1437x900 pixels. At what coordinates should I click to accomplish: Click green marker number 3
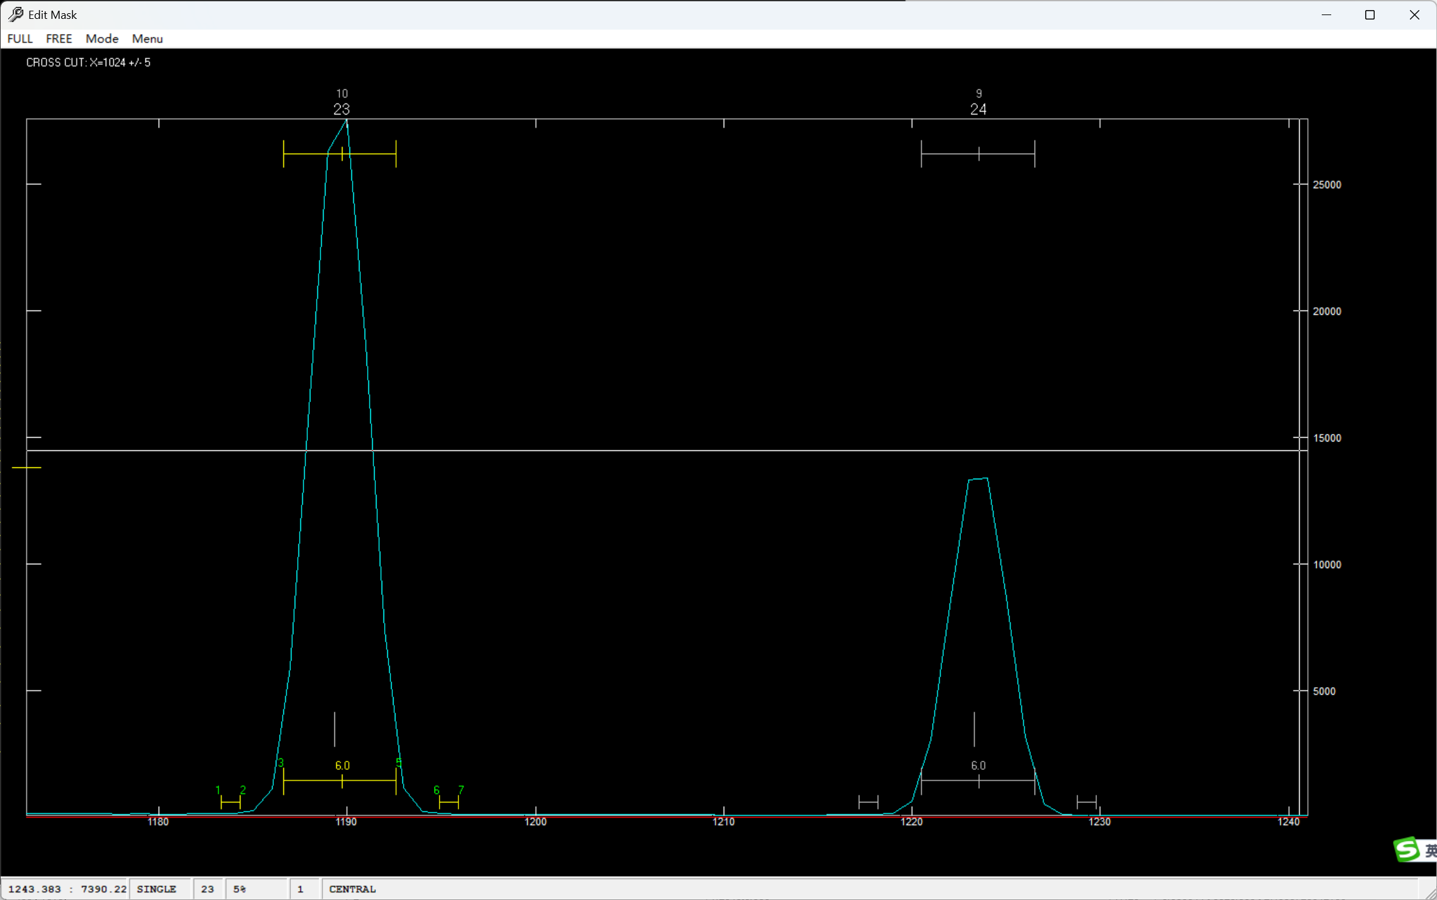(280, 763)
